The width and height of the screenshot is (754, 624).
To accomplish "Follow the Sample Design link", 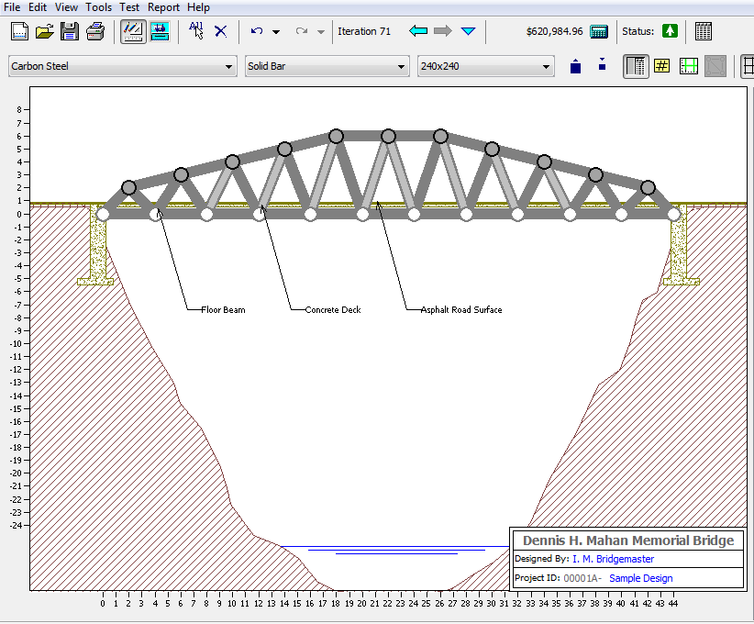I will click(x=640, y=578).
